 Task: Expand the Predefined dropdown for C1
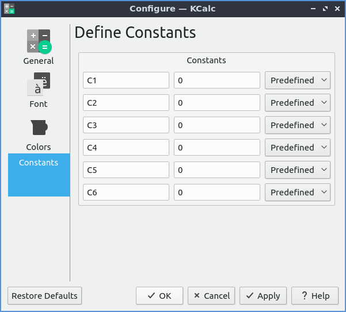point(298,80)
